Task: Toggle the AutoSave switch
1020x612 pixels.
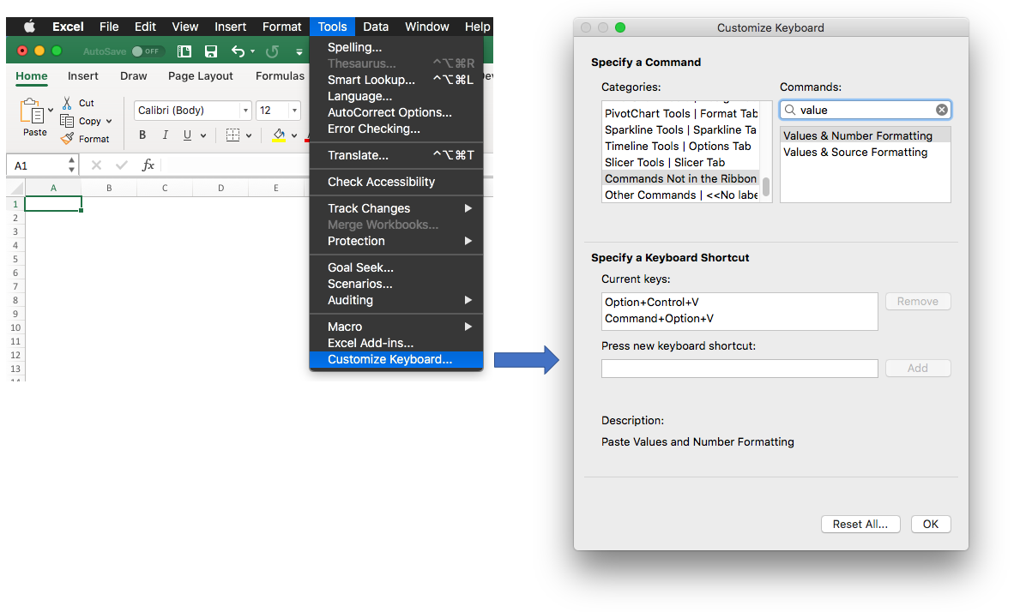Action: coord(147,51)
